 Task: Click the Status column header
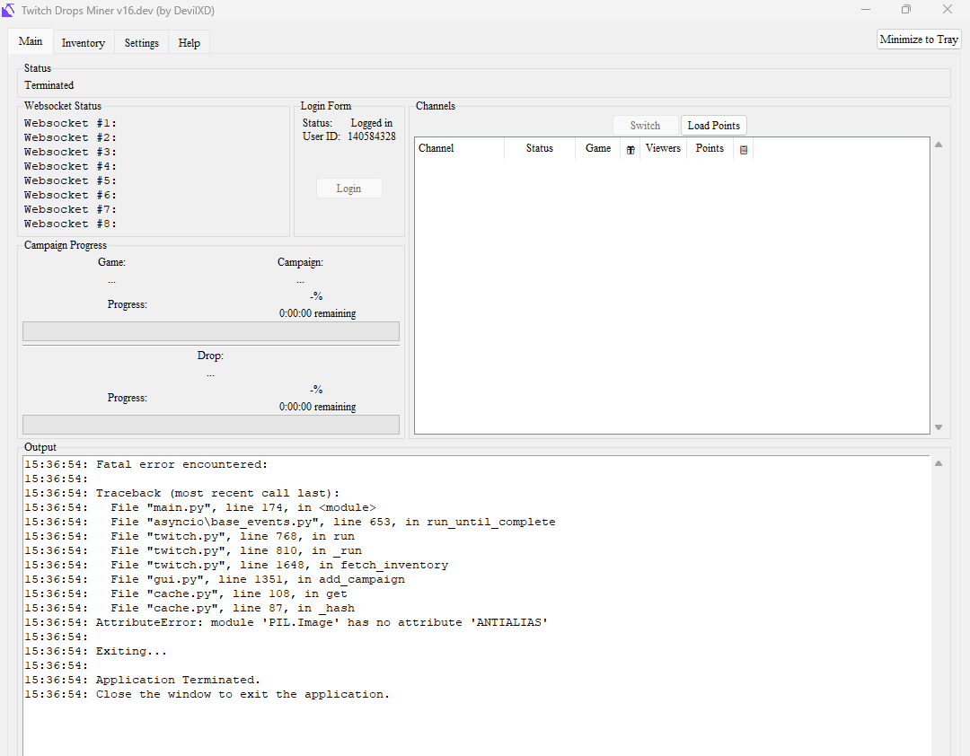tap(539, 148)
